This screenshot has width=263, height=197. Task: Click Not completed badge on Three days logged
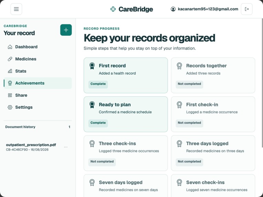click(x=189, y=162)
